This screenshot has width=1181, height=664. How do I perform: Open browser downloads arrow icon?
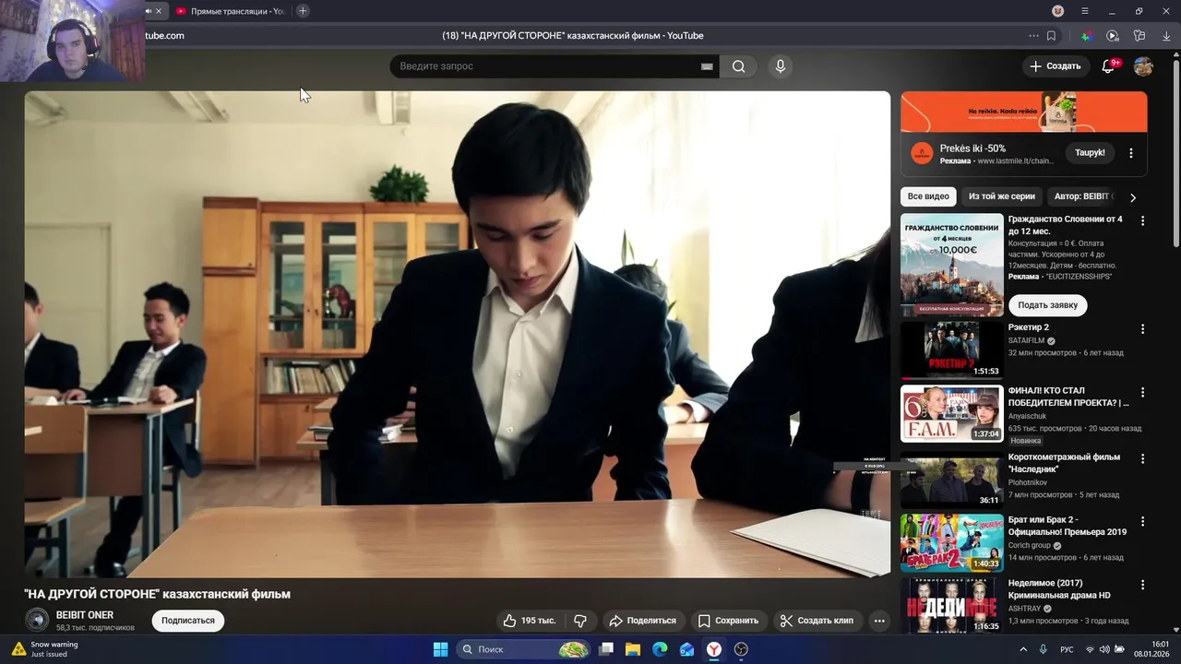1166,36
